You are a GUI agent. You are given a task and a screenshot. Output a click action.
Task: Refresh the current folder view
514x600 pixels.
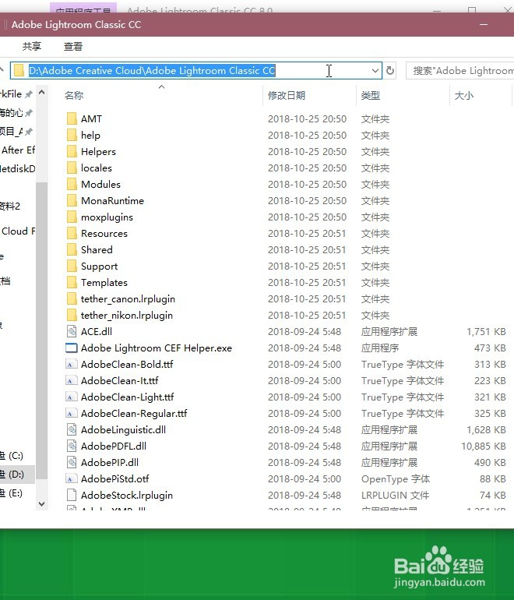[390, 70]
